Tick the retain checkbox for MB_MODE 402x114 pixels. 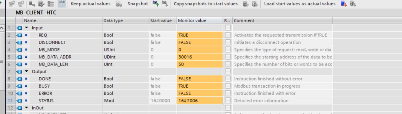point(228,49)
